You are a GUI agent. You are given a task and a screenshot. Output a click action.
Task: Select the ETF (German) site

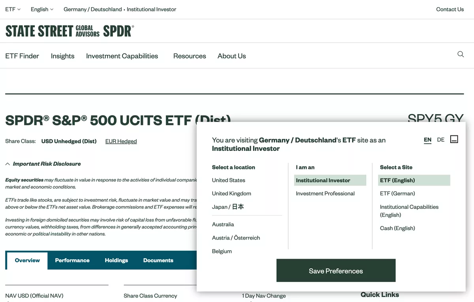tap(397, 193)
